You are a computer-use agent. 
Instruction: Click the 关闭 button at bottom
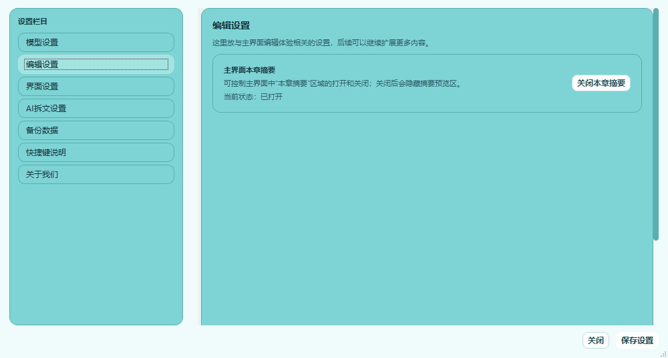[596, 341]
